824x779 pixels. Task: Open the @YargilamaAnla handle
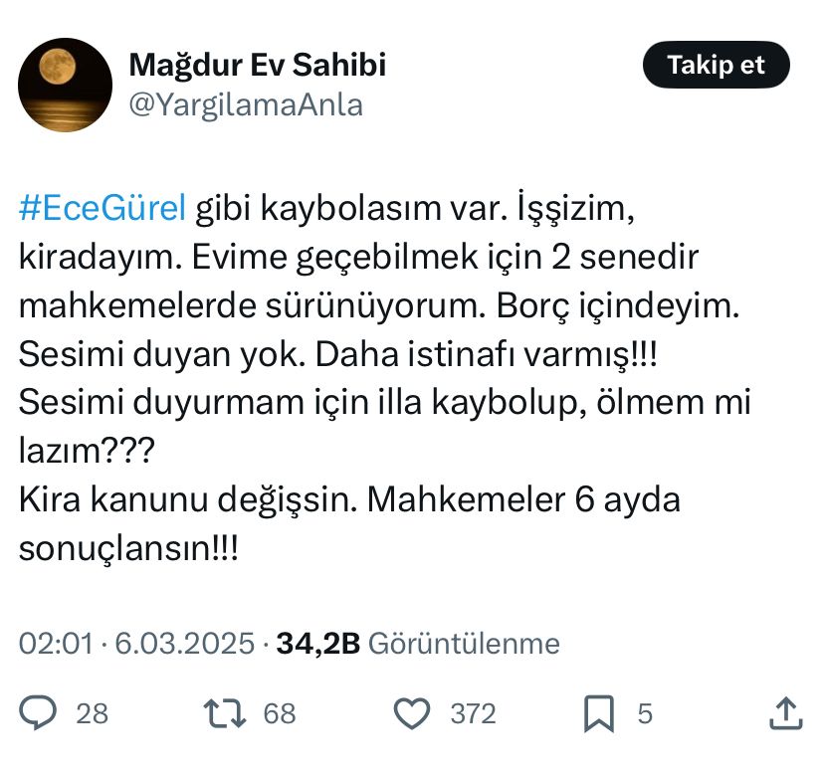246,104
